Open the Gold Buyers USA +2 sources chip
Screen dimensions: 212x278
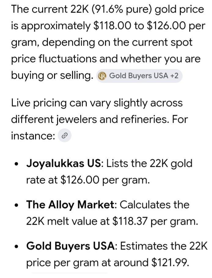[x=139, y=76]
